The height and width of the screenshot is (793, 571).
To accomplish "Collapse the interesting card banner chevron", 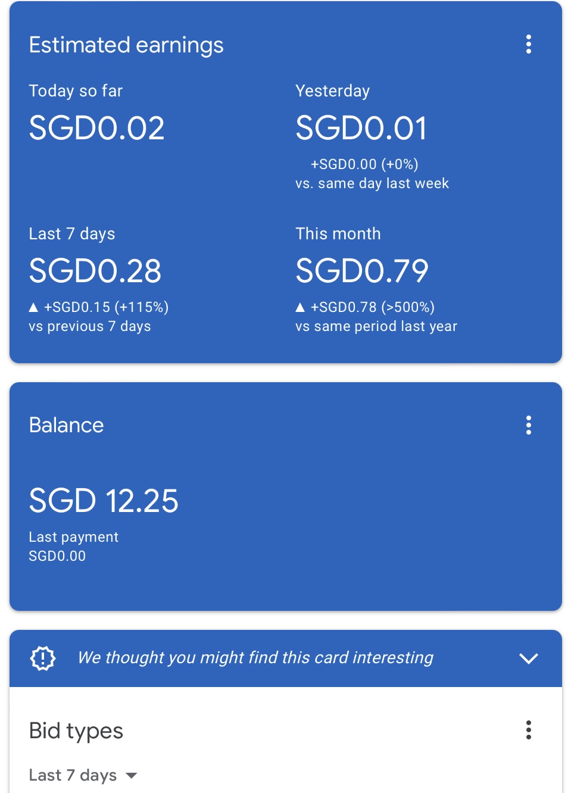I will pyautogui.click(x=528, y=658).
